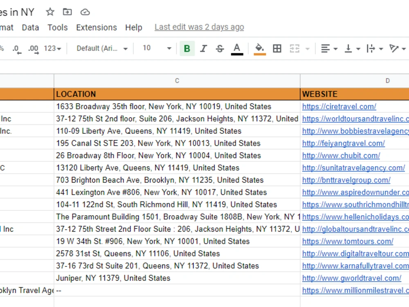409x307 pixels.
Task: Open bobbiestravelagency link
Action: point(355,131)
